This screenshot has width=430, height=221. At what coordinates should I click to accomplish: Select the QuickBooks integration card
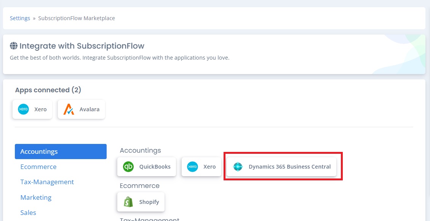[x=147, y=167]
